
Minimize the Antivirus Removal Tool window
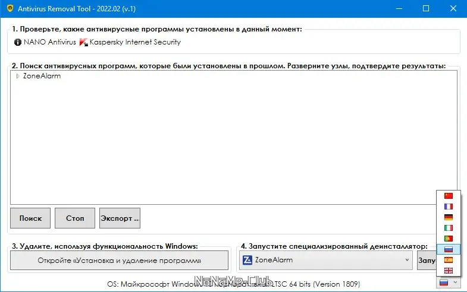pyautogui.click(x=399, y=9)
